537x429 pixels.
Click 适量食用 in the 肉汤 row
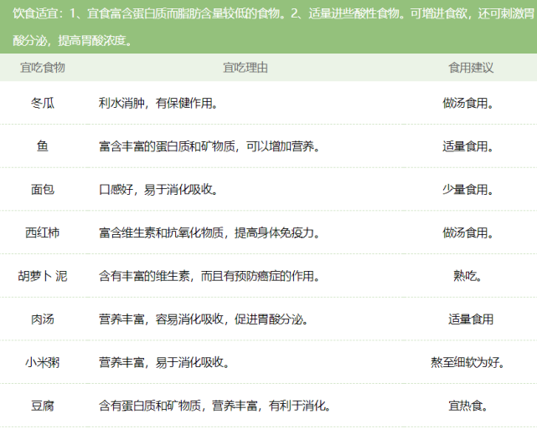[x=471, y=319]
